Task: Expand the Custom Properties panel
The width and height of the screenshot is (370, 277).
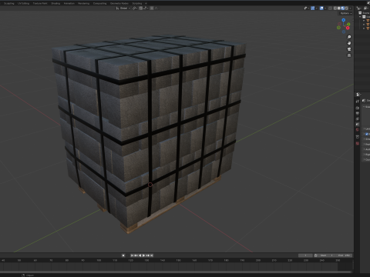Action: (x=366, y=159)
